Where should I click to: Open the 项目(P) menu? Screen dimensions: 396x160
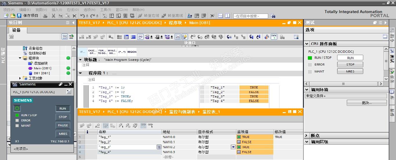point(9,10)
